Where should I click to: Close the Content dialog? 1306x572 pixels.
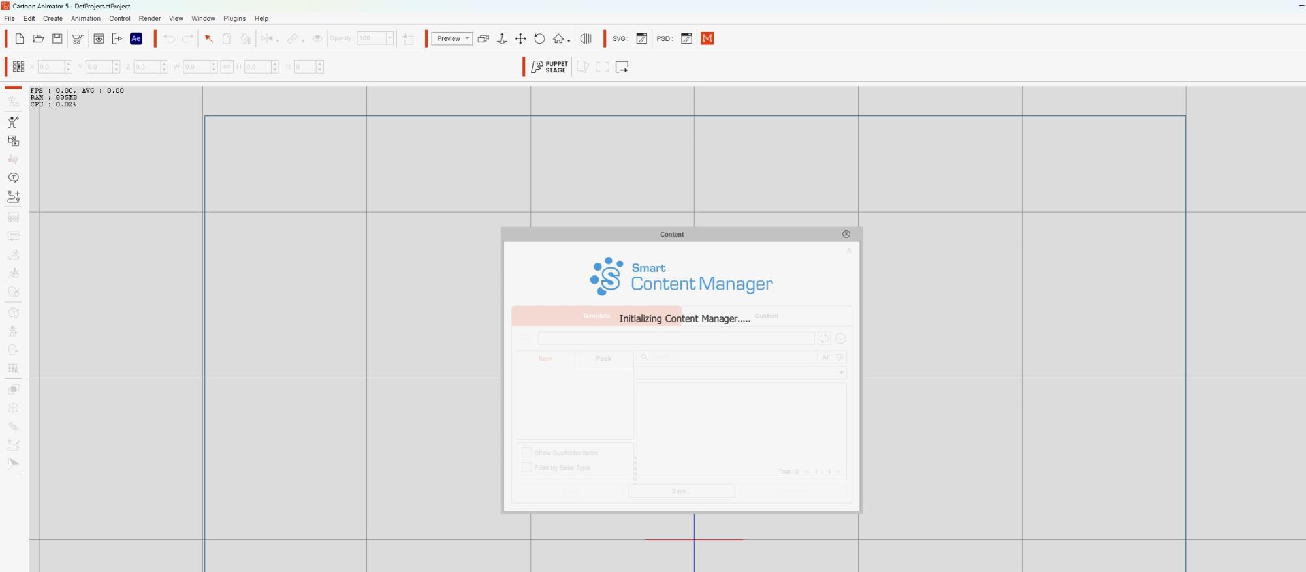click(846, 234)
